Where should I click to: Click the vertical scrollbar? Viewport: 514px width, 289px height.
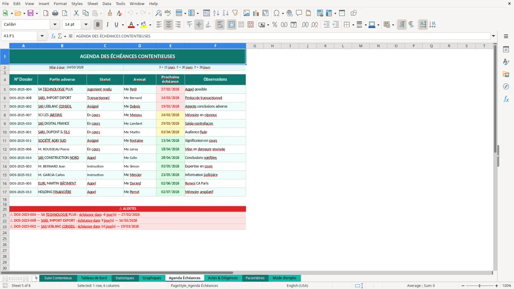coord(495,158)
